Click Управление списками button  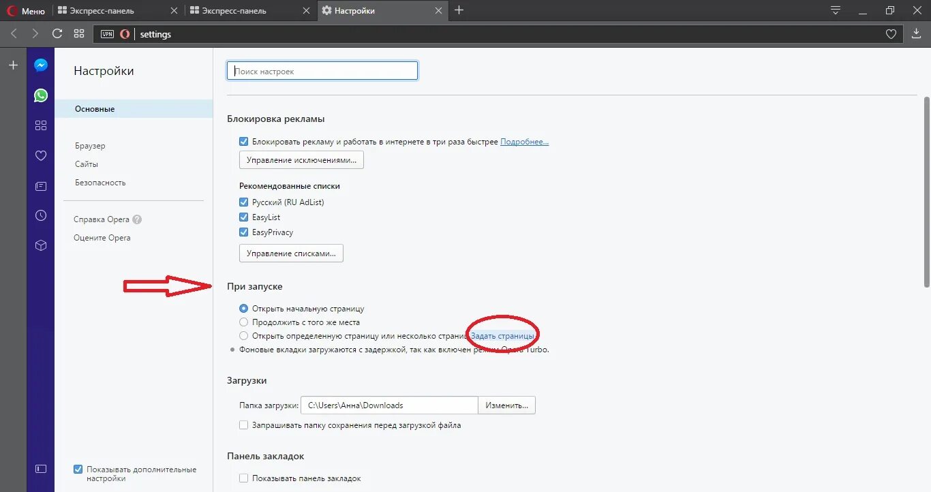click(291, 253)
